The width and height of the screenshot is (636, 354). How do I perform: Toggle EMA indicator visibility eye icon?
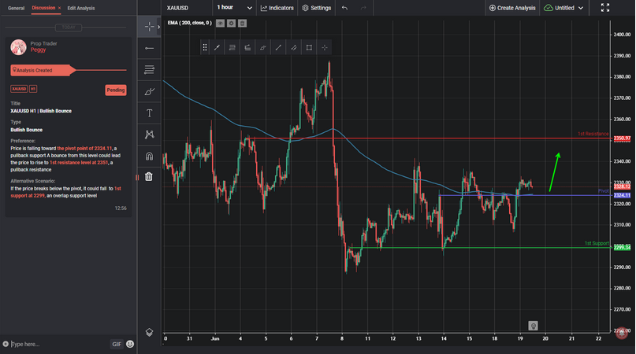220,23
